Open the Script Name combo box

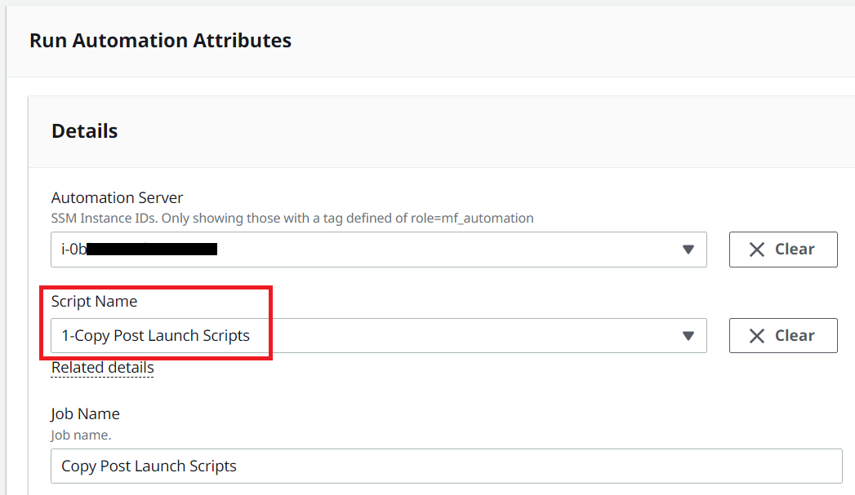click(x=379, y=335)
